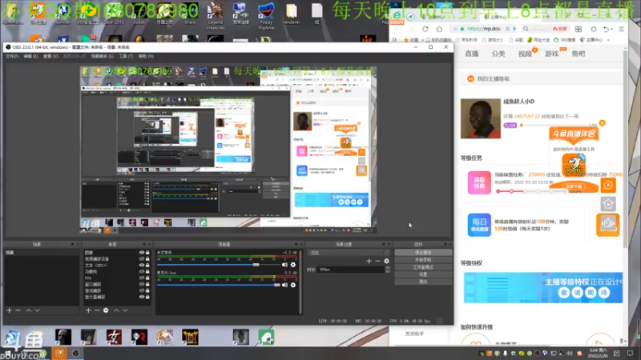Move source up in Sources panel
Screen dimensions: 641x360
click(116, 310)
